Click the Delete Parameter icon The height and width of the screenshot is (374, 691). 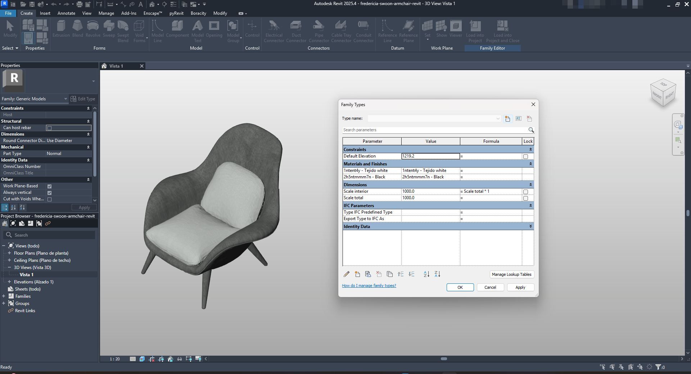pyautogui.click(x=379, y=274)
